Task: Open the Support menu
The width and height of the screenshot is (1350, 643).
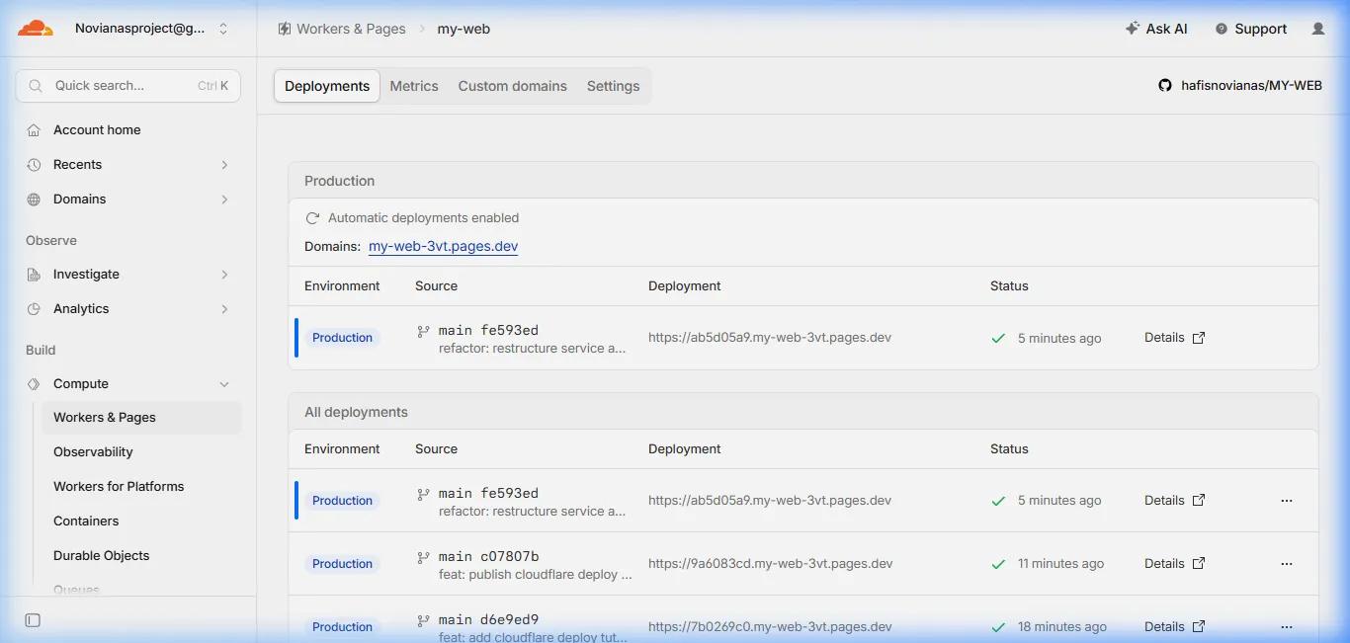Action: (1251, 29)
